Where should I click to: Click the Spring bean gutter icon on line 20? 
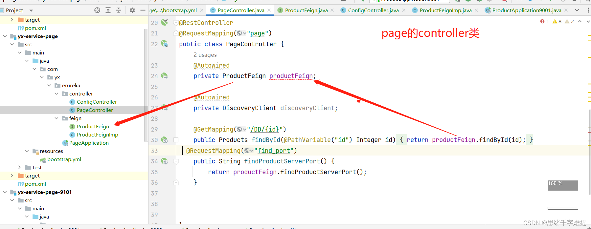165,22
